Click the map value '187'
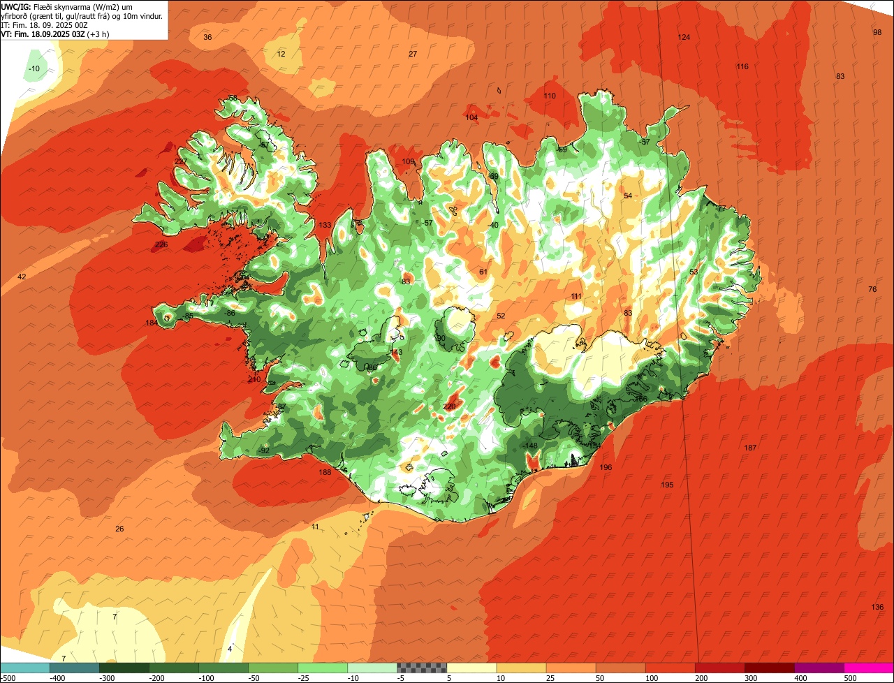 coord(750,448)
